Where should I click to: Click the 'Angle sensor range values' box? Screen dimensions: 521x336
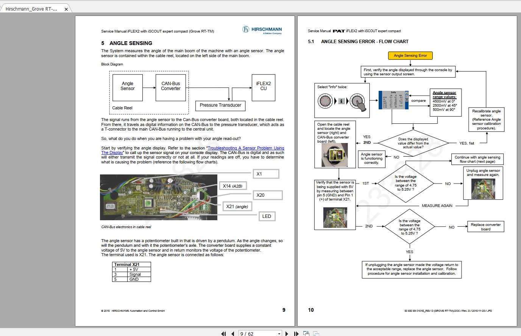point(445,102)
